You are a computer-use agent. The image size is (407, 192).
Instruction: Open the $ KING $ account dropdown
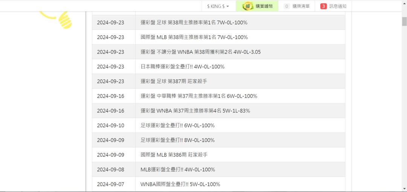[218, 6]
